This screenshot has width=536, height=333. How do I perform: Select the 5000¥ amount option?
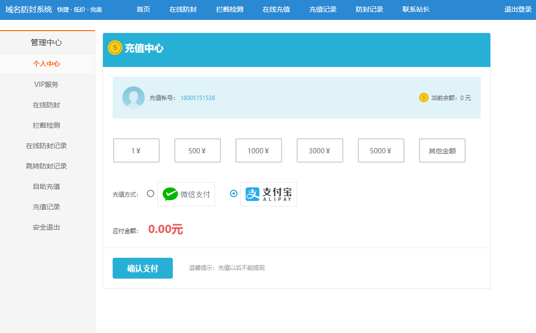(381, 150)
